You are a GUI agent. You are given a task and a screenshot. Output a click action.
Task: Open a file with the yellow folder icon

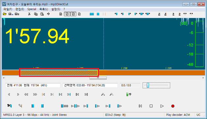pos(5,14)
